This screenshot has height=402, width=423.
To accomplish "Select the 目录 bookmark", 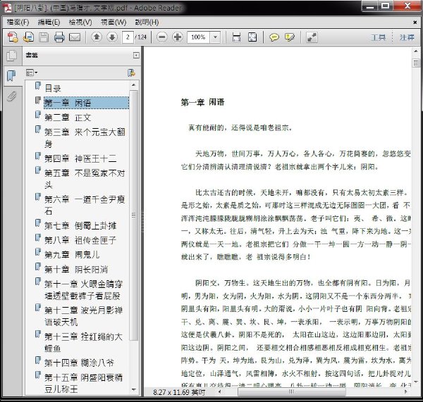I will coord(53,89).
